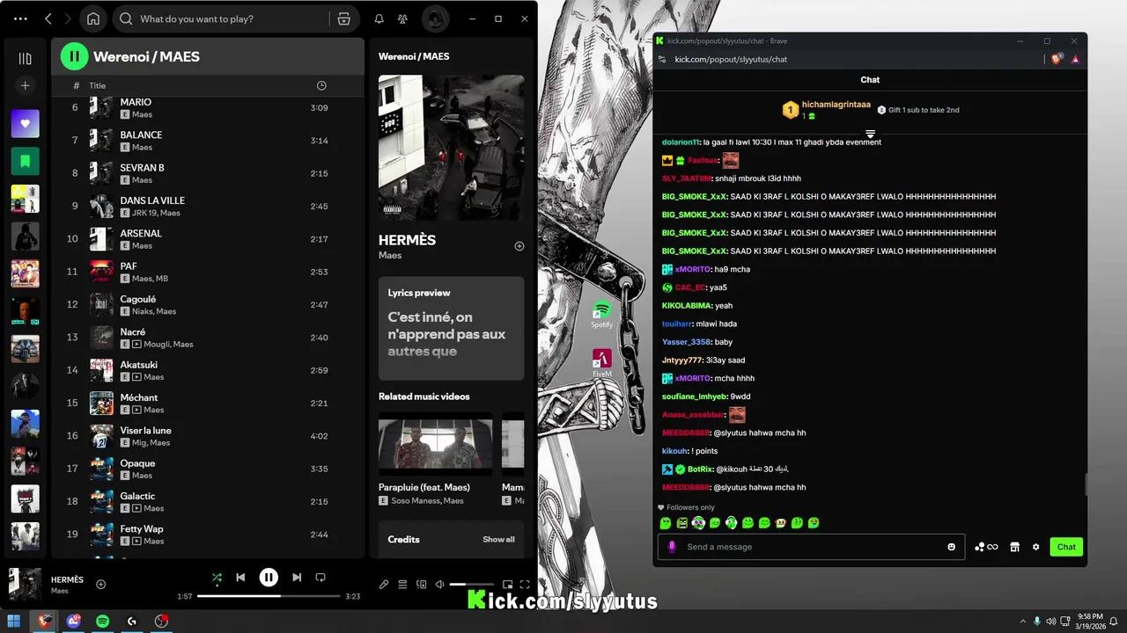
Task: Open Liked Songs in the sidebar
Action: [25, 124]
